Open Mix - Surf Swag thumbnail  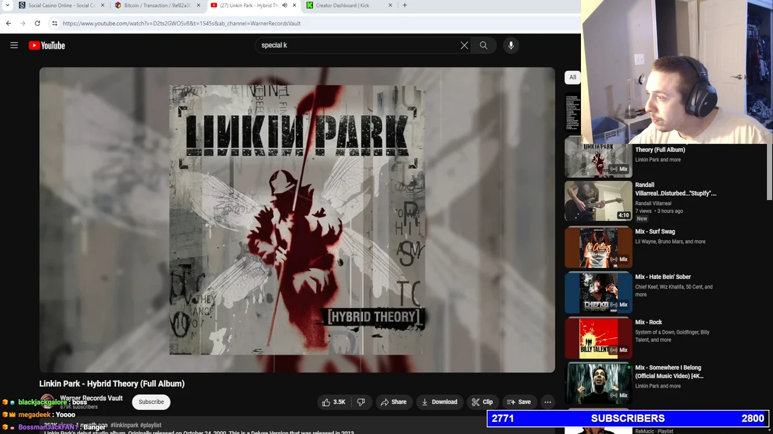pos(598,247)
